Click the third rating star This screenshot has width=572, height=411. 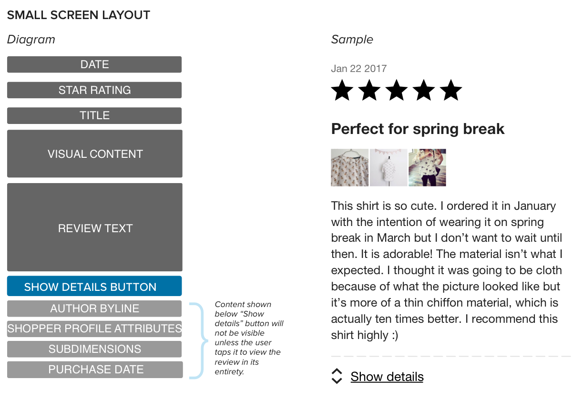point(397,91)
